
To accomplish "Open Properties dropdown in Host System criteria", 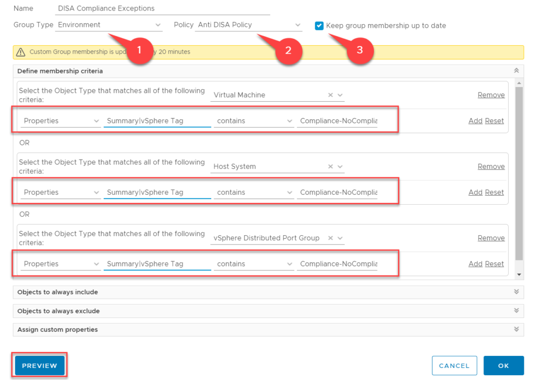I will click(61, 192).
